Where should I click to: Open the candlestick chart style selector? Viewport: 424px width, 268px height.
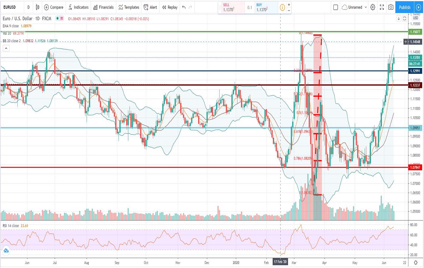point(38,7)
